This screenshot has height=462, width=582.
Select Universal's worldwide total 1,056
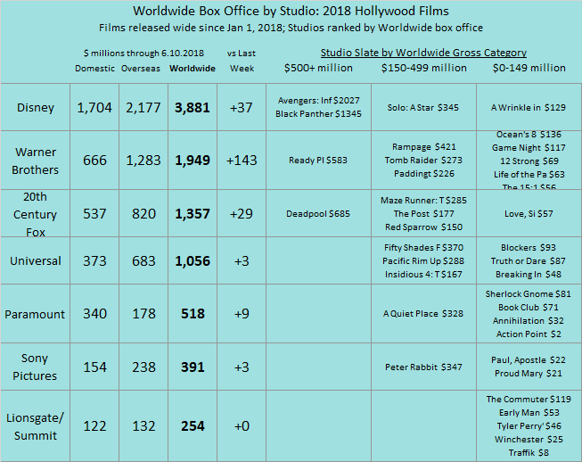(x=193, y=261)
